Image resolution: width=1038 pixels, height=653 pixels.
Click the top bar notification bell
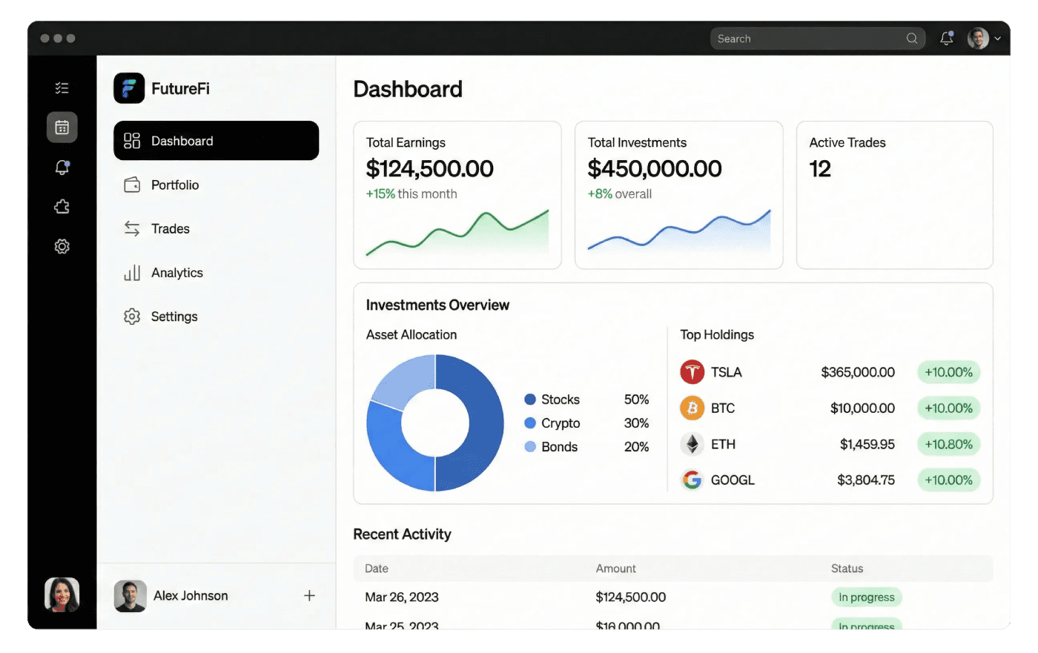click(x=946, y=39)
